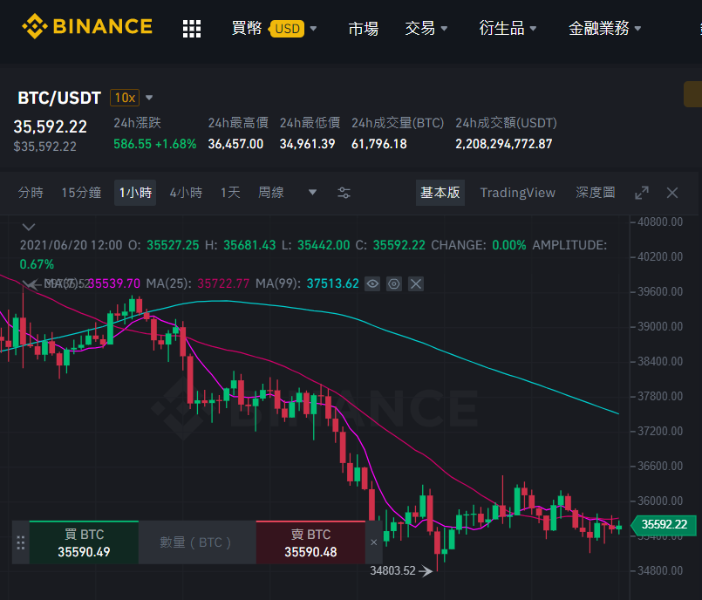Open MA indicator settings target icon
Image resolution: width=702 pixels, height=600 pixels.
click(394, 284)
